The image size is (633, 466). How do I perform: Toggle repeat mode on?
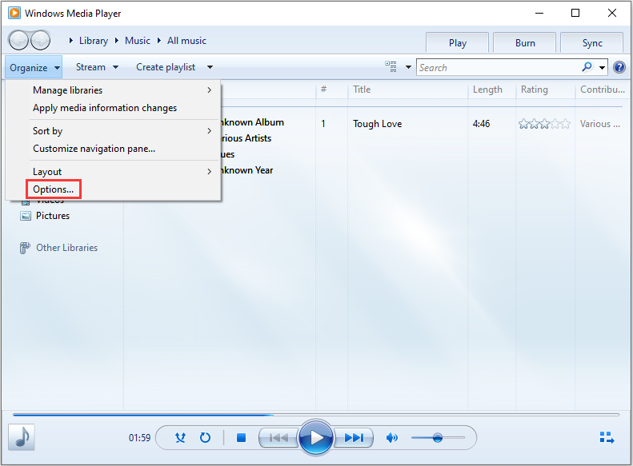tap(205, 437)
